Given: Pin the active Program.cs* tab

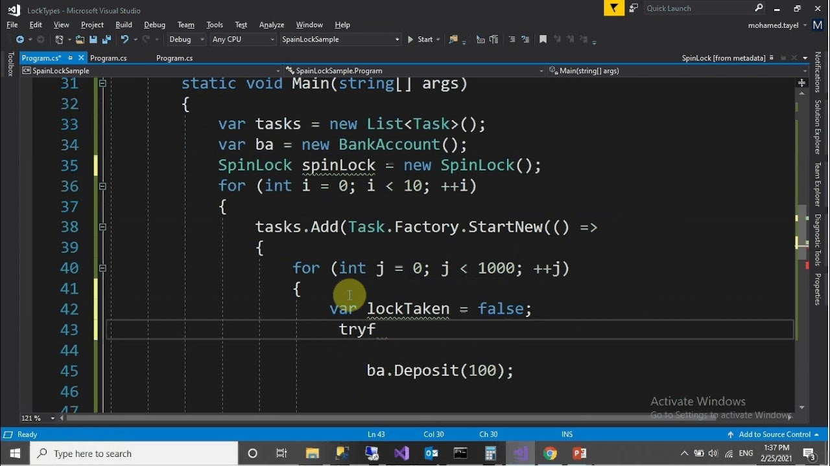Looking at the screenshot, I should 70,58.
